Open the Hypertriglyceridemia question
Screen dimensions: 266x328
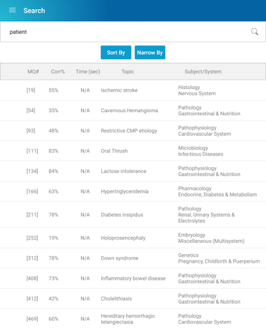[133, 192]
